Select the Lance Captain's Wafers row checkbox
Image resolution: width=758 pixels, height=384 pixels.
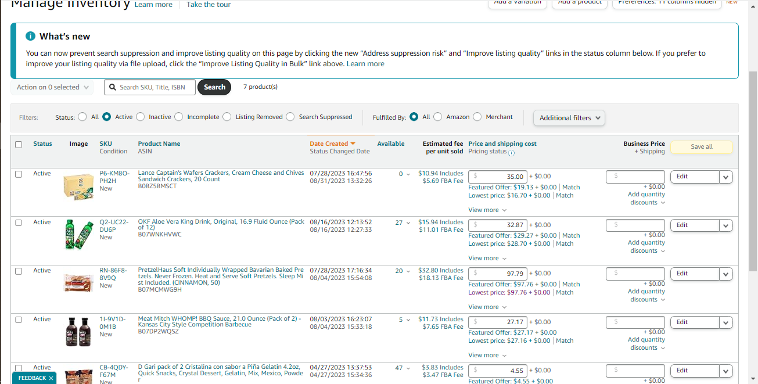tap(19, 174)
